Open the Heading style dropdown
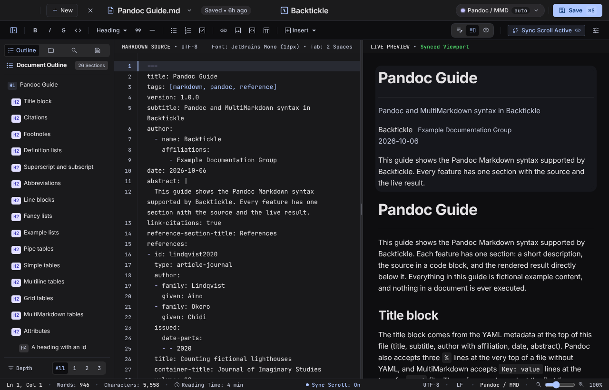The height and width of the screenshot is (390, 609). click(111, 30)
